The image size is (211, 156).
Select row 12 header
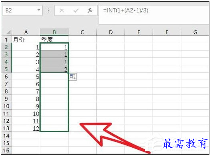pyautogui.click(x=6, y=121)
